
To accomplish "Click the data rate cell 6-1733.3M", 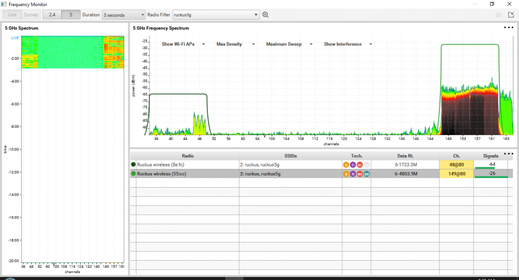I will [x=406, y=165].
